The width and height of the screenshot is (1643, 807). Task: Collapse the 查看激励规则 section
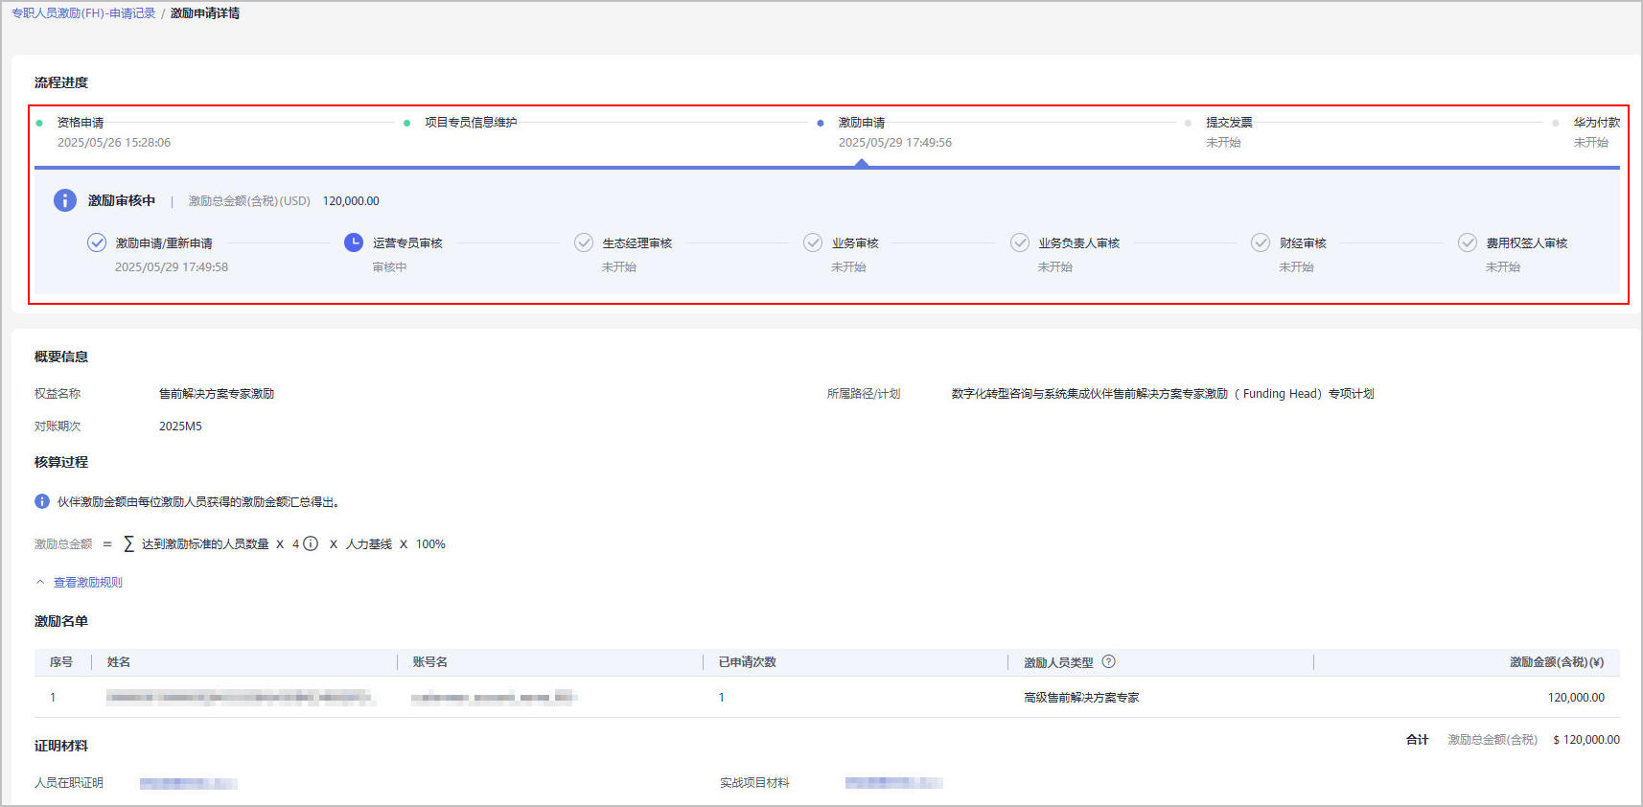point(80,582)
